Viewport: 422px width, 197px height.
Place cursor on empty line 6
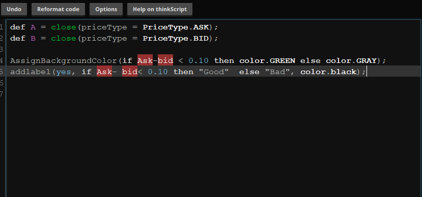click(x=214, y=83)
